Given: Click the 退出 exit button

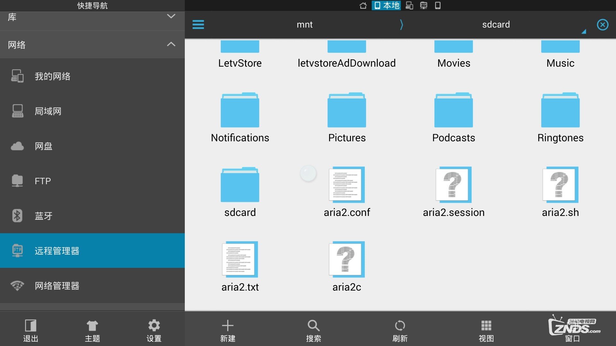Looking at the screenshot, I should [x=31, y=331].
